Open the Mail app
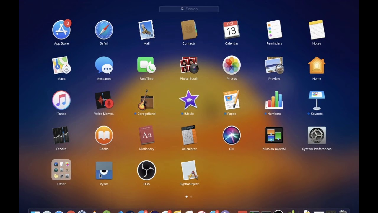378x213 pixels. point(146,30)
